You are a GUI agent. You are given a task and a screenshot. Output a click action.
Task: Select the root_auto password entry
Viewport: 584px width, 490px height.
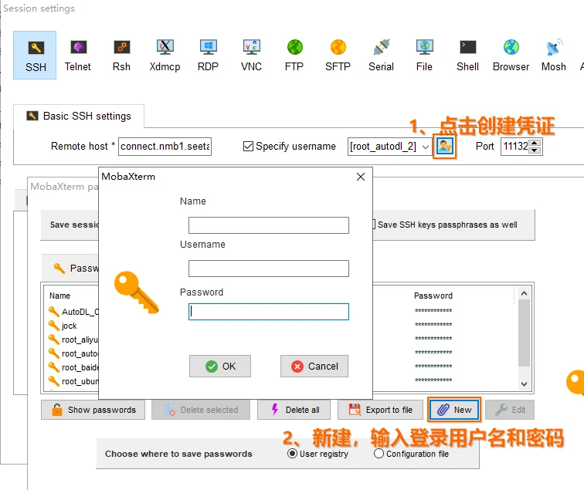73,353
